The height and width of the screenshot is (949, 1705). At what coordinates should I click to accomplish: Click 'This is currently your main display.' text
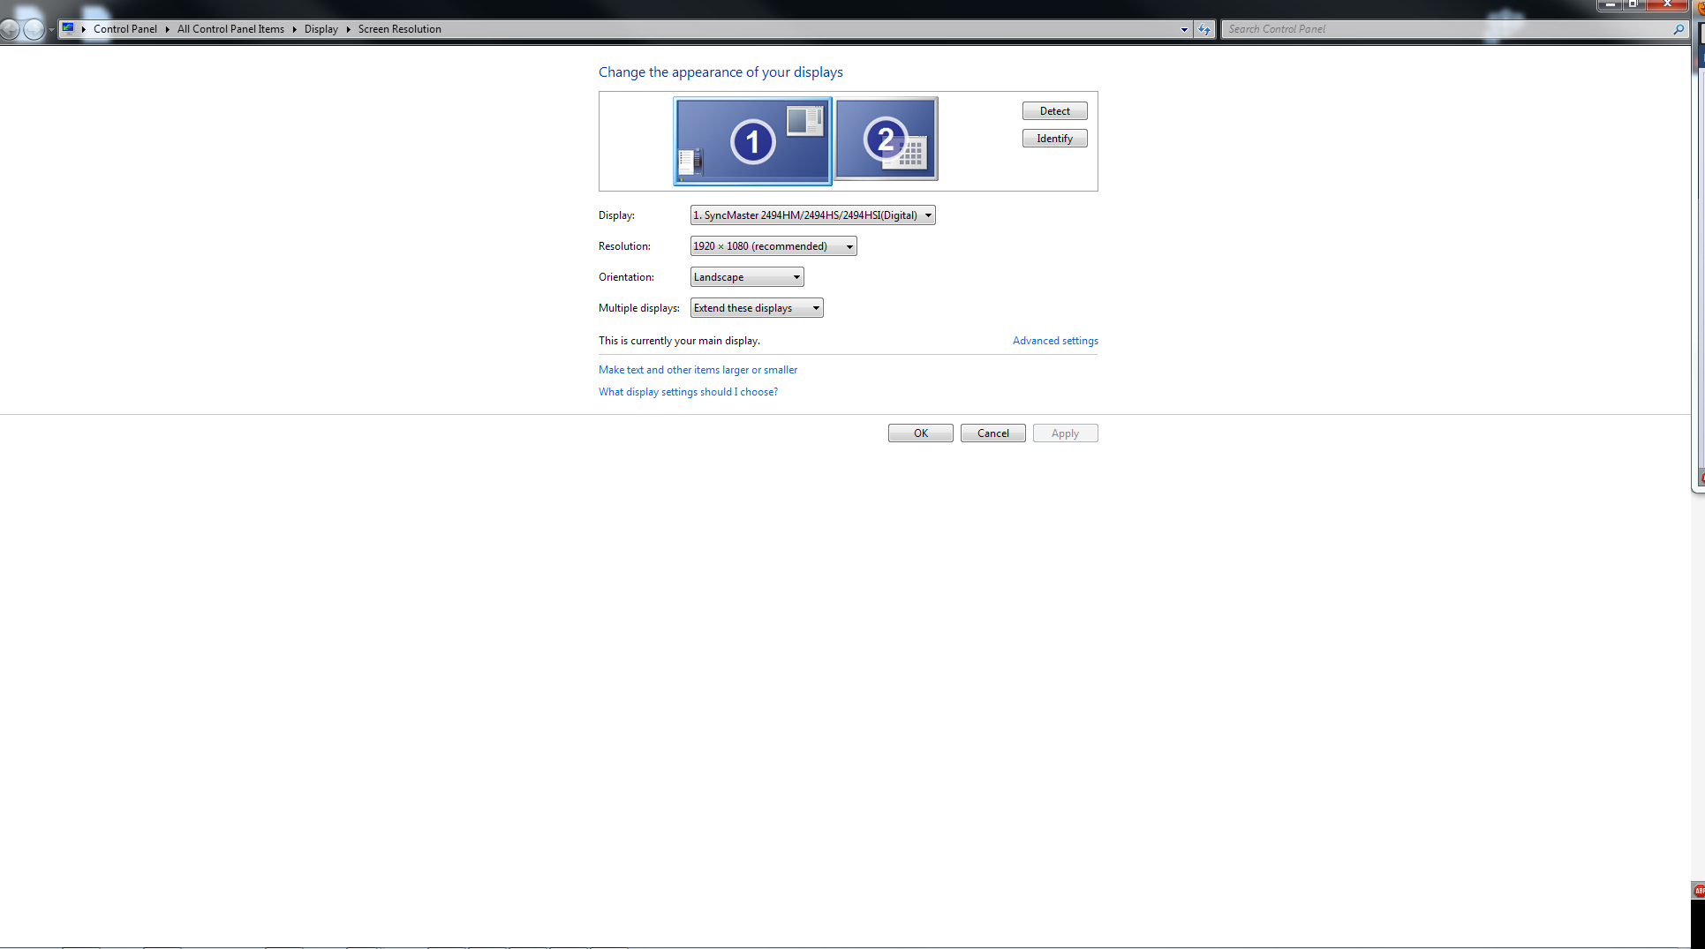pos(679,341)
